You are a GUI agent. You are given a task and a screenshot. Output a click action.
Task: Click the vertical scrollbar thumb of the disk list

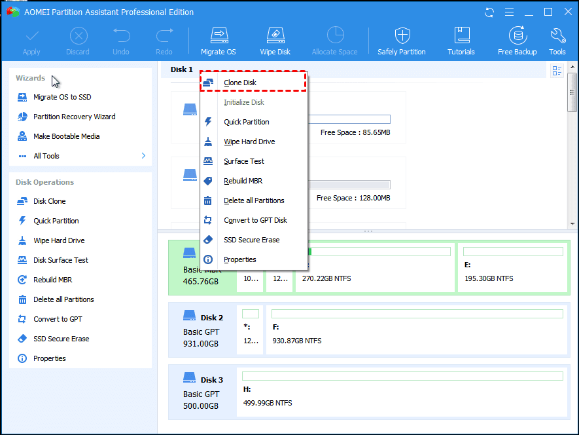572,92
